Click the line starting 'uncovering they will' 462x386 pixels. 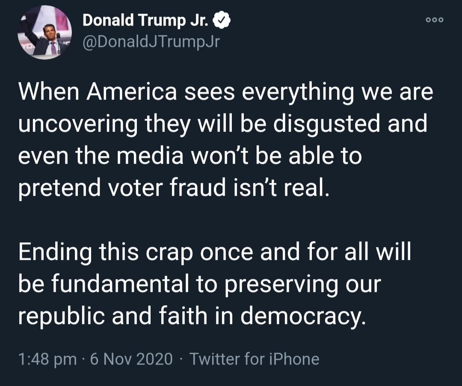[222, 124]
